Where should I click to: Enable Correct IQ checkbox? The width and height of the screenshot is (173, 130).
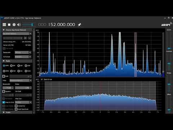click(16, 106)
